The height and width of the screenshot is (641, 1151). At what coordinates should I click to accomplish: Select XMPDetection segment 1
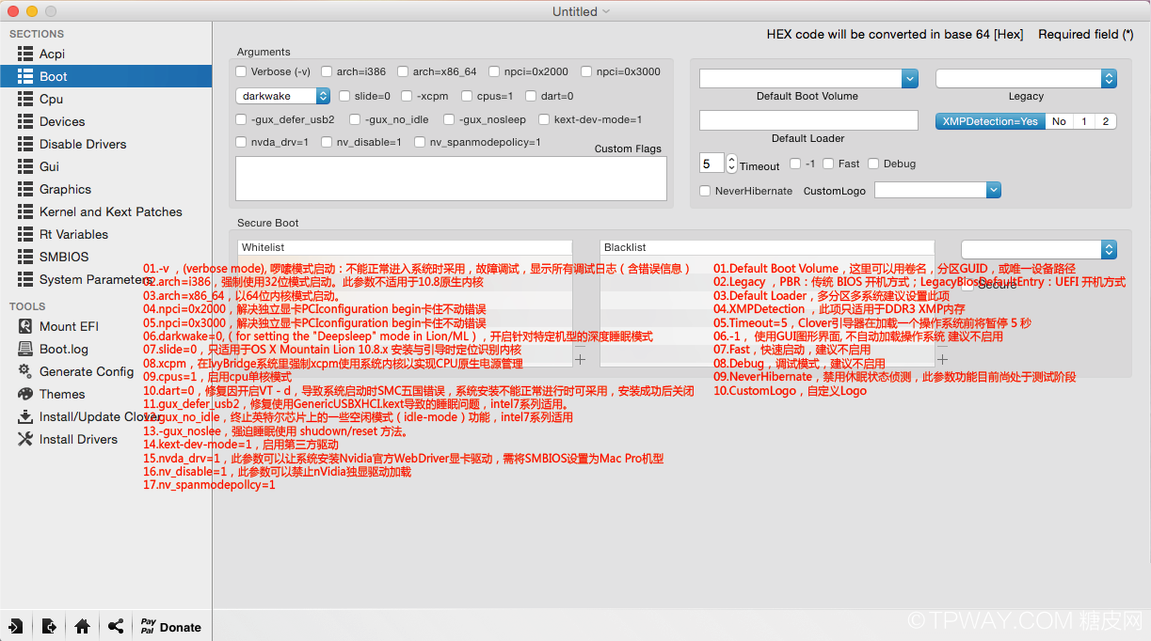click(x=1083, y=121)
